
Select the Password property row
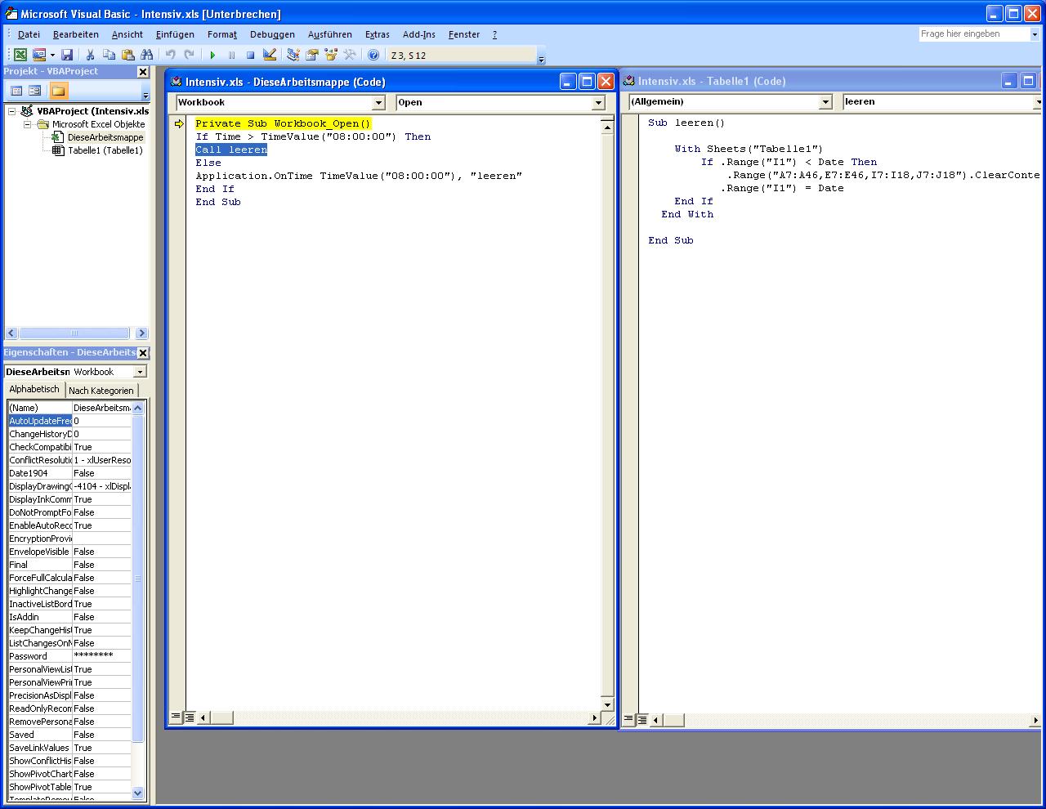[69, 656]
